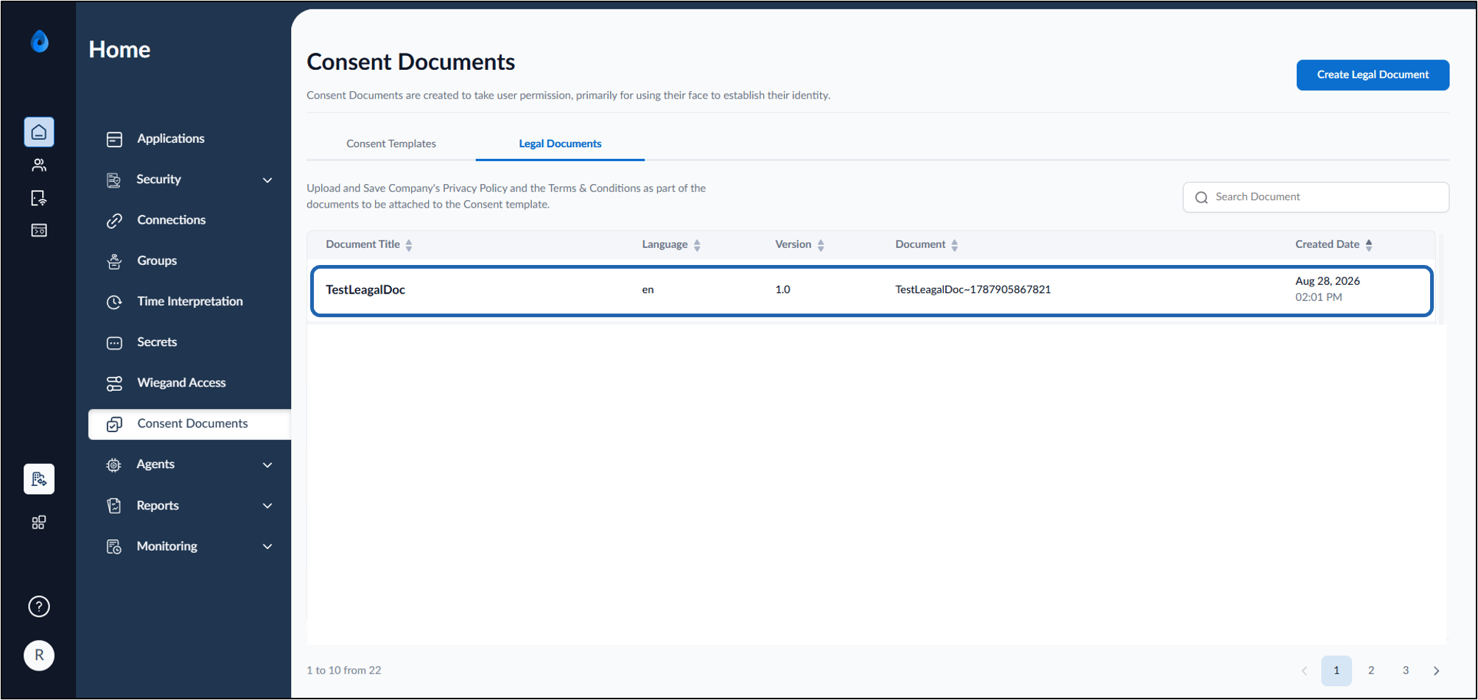
Task: Click the Aug 28, 2026 created date
Action: click(x=1328, y=281)
